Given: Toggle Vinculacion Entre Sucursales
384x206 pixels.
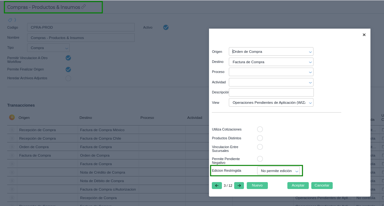Looking at the screenshot, I should 260,147.
